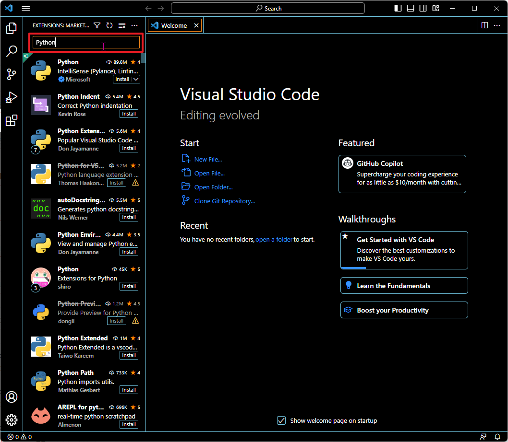Viewport: 508px width, 442px height.
Task: Open Customize Layout icon
Action: click(x=436, y=9)
